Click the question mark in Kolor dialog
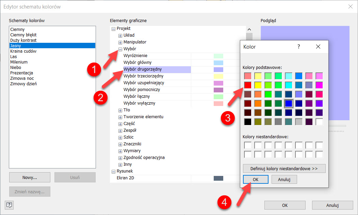Screen dimensions: 358x215 click(x=299, y=47)
